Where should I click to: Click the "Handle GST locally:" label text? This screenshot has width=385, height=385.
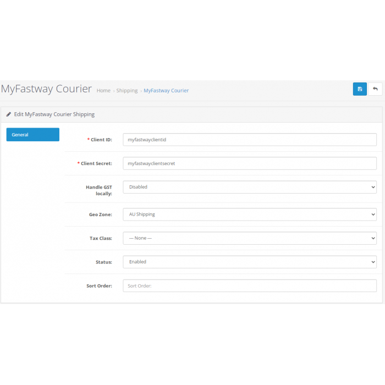(99, 190)
